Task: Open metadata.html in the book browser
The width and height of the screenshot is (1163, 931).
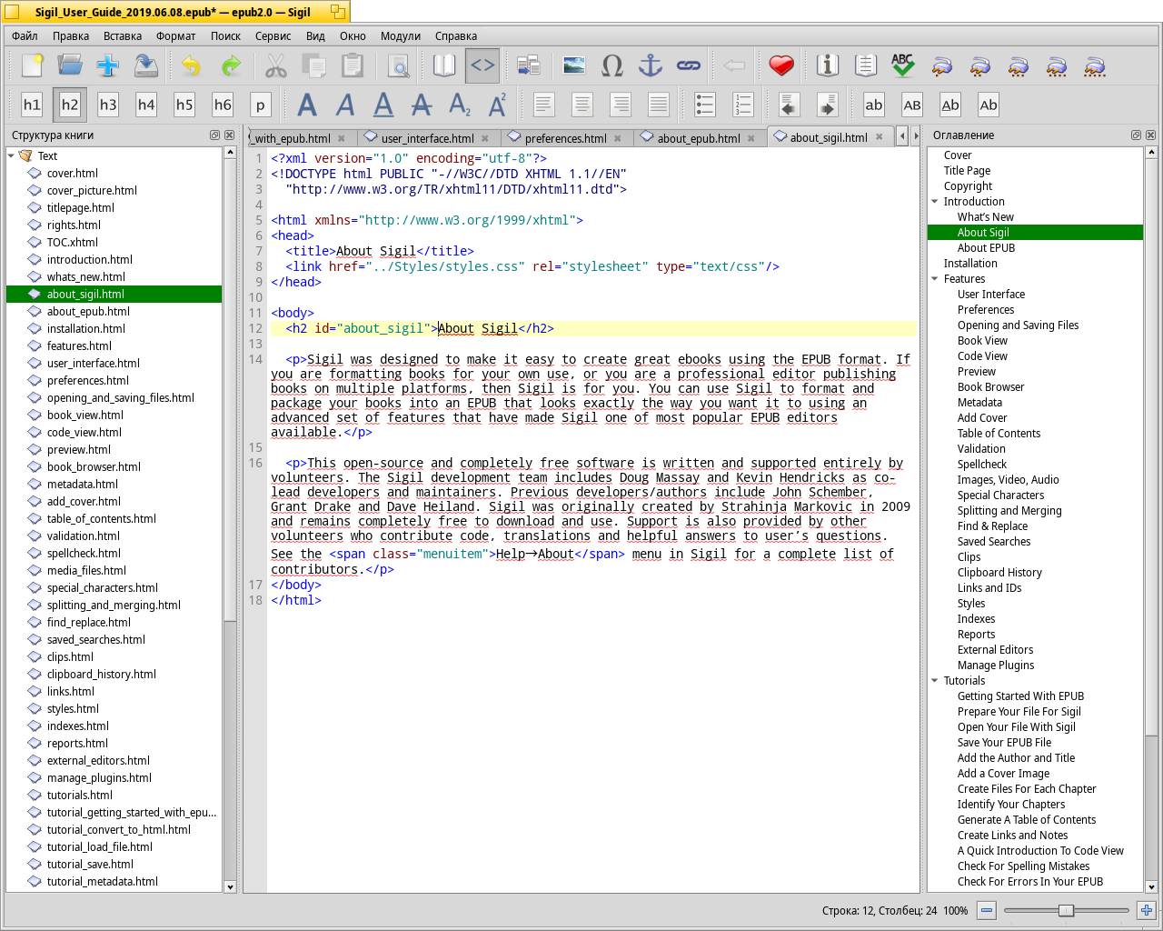Action: click(x=82, y=485)
